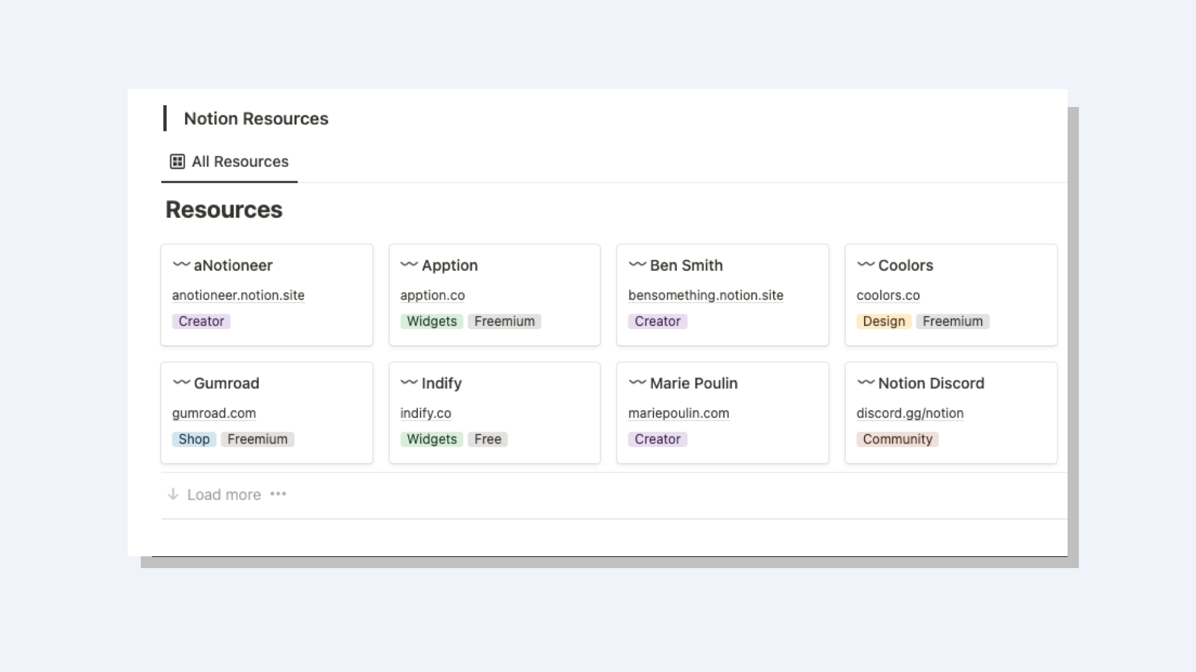This screenshot has width=1196, height=672.
Task: Open the bensomething.notion.site link
Action: point(706,296)
